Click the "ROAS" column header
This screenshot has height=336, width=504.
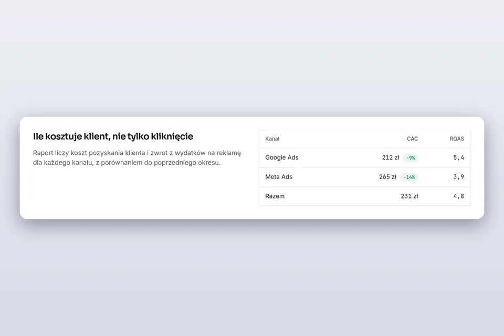(457, 139)
